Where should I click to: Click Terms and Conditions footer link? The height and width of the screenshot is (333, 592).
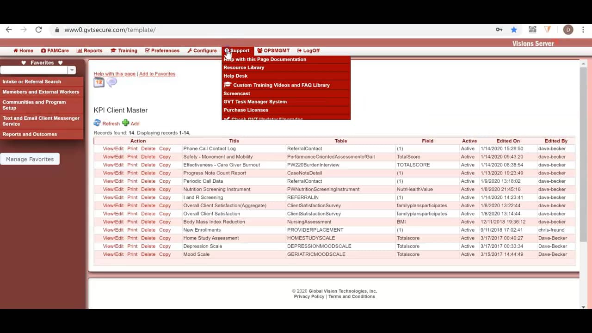tap(351, 296)
